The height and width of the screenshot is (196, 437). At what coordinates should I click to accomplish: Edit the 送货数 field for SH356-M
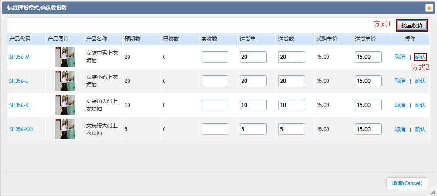pos(291,57)
